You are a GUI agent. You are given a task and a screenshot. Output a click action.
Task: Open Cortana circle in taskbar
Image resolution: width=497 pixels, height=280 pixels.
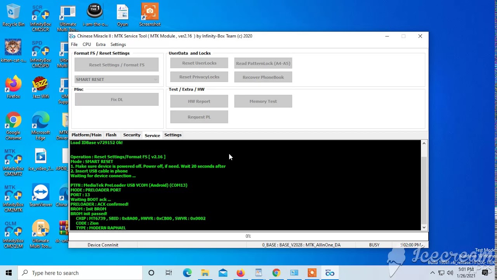pos(151,273)
